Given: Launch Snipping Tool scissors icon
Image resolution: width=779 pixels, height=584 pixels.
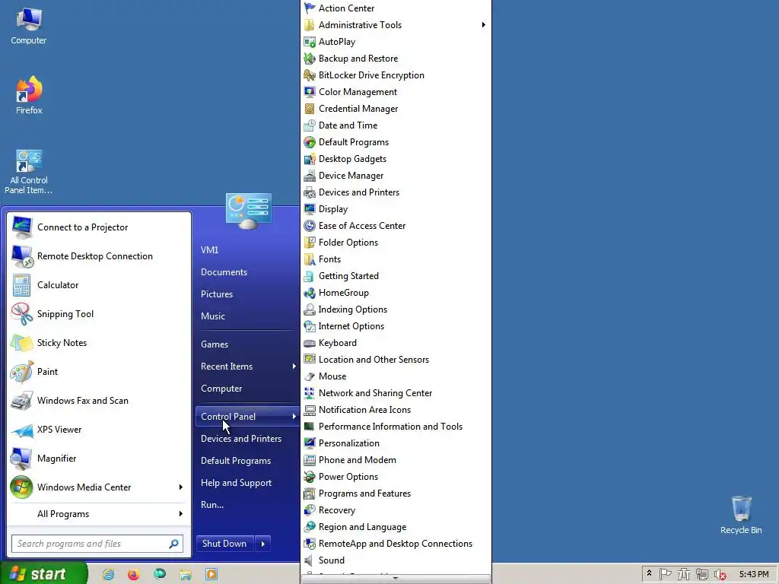Looking at the screenshot, I should point(21,314).
